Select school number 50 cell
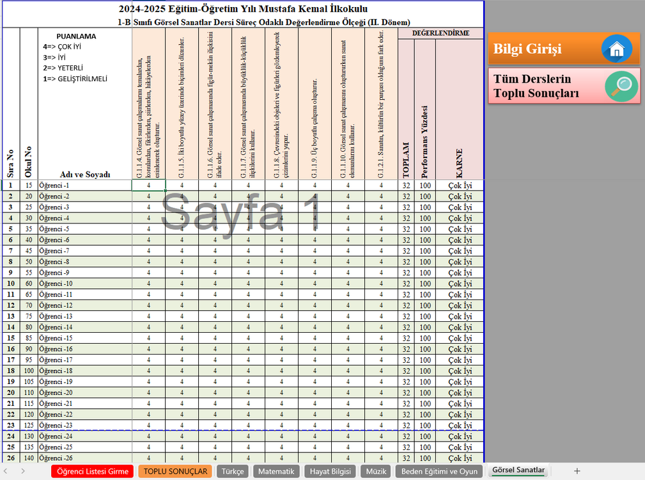Screen dimensions: 645x480 point(29,262)
